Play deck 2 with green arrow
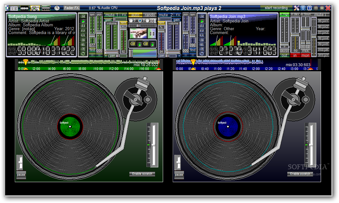Image resolution: width=339 pixels, height=203 pixels. pyautogui.click(x=202, y=21)
